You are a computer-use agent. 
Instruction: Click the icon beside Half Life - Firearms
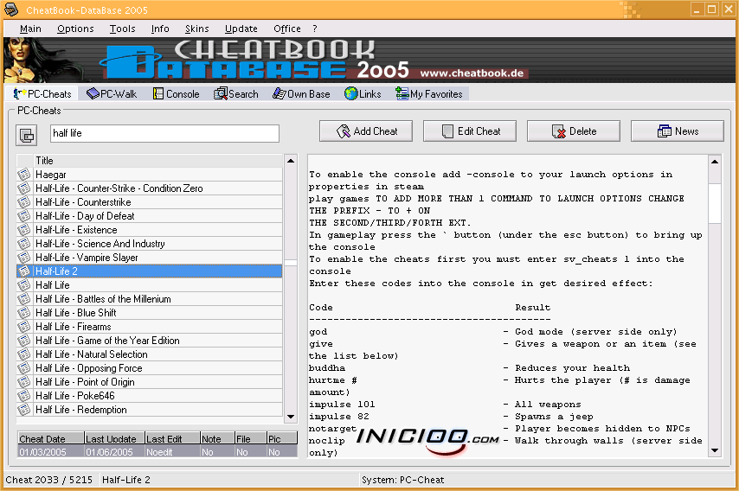pyautogui.click(x=24, y=327)
